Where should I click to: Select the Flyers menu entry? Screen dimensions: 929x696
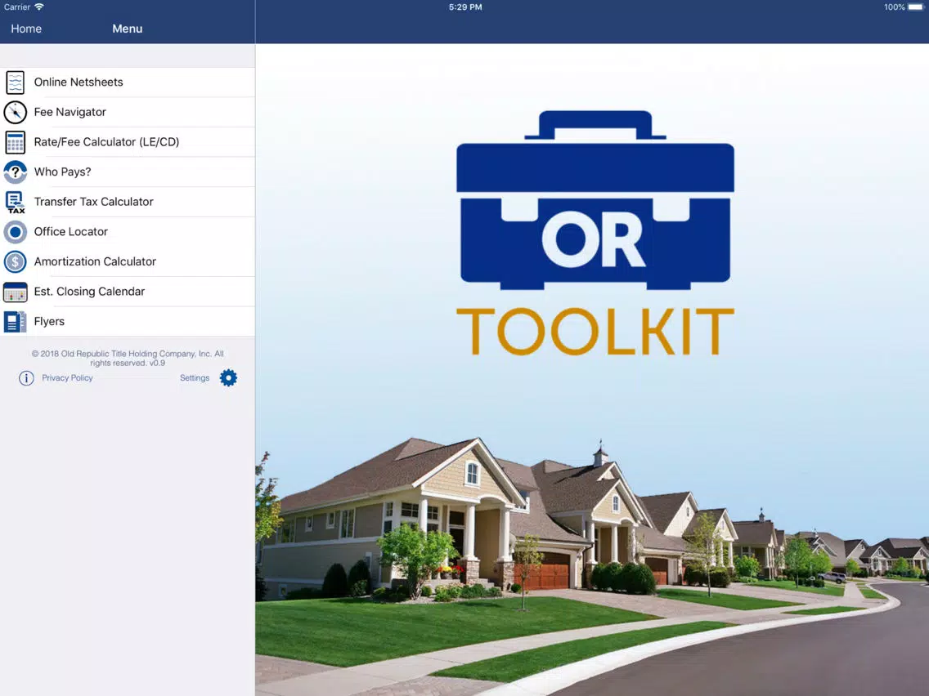coord(128,322)
